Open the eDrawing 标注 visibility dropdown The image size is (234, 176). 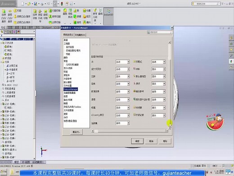coord(122,116)
